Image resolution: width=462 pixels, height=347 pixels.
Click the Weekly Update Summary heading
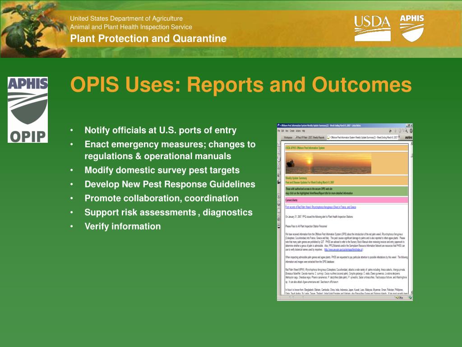(296, 178)
